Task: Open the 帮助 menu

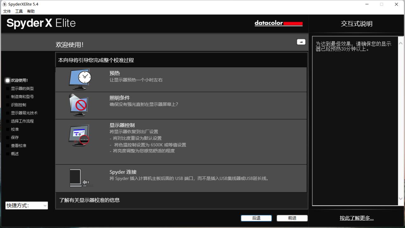Action: tap(30, 11)
